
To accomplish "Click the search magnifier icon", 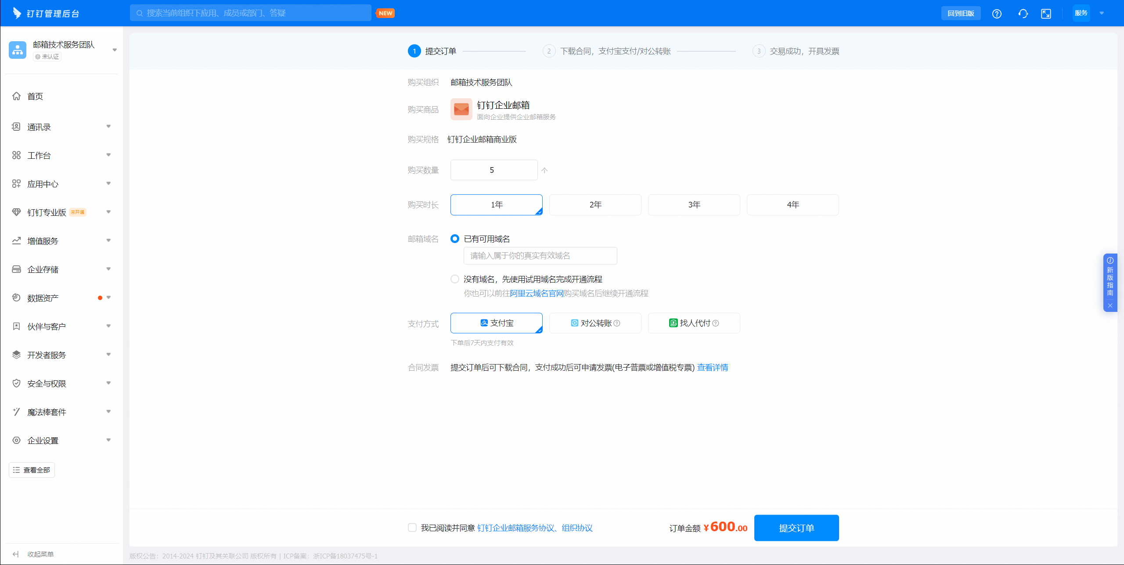I will (140, 13).
